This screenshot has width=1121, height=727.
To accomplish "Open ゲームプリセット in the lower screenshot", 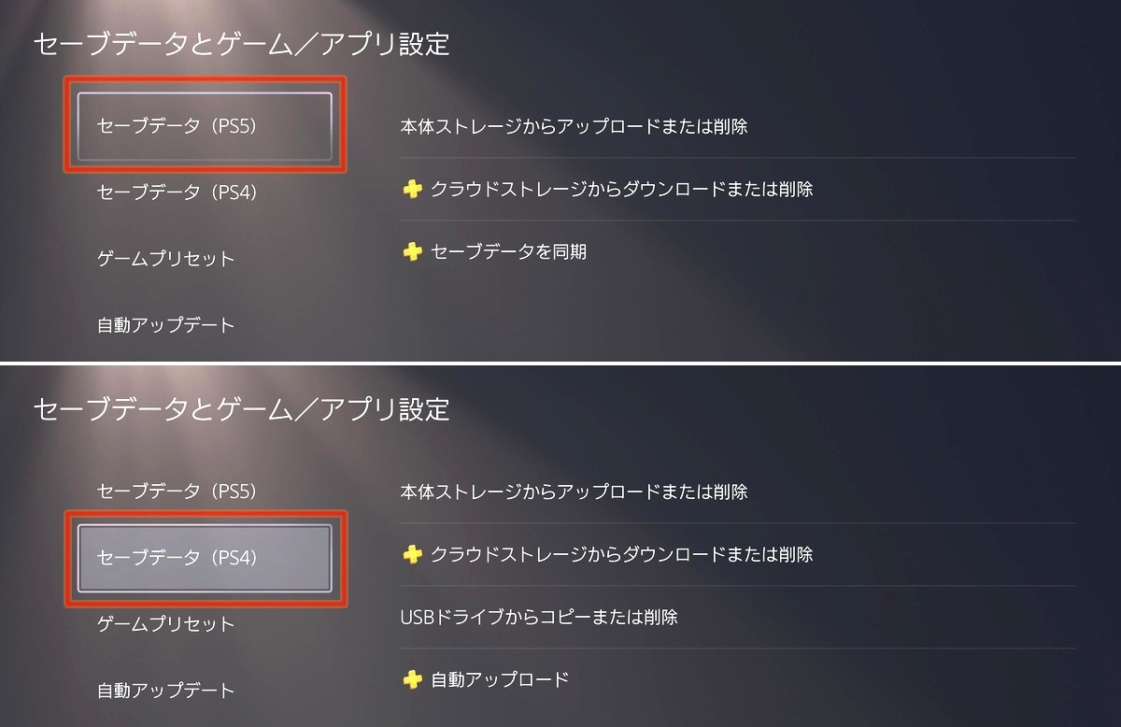I will [x=165, y=624].
